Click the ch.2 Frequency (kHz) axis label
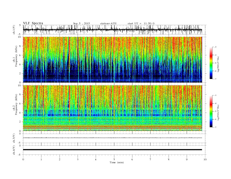Image resolution: width=231 pixels, height=179 pixels. tap(15, 105)
